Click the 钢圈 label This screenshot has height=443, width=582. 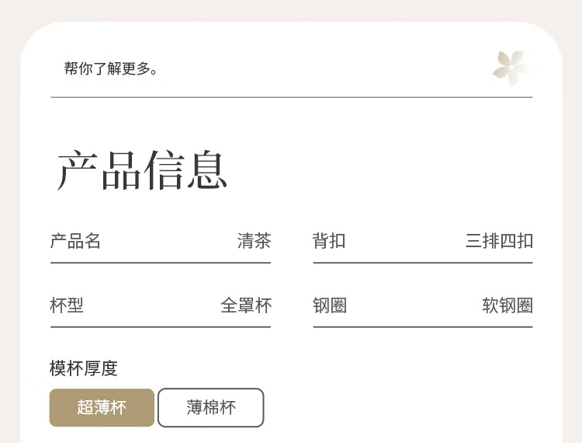330,305
